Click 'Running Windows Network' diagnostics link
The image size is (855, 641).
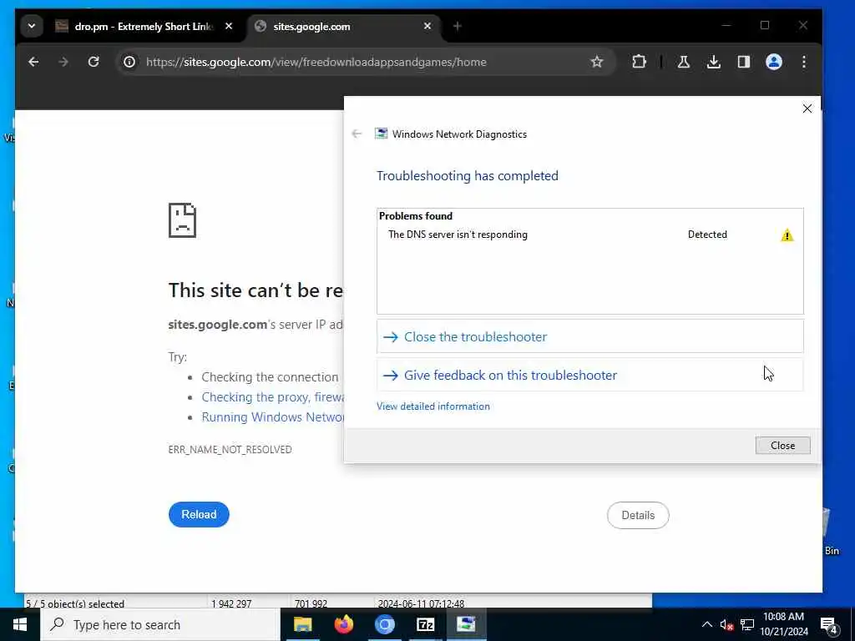(x=273, y=417)
